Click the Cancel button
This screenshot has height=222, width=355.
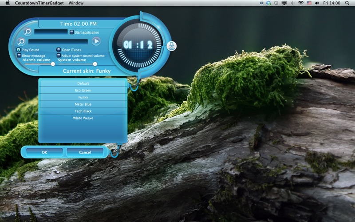[85, 152]
